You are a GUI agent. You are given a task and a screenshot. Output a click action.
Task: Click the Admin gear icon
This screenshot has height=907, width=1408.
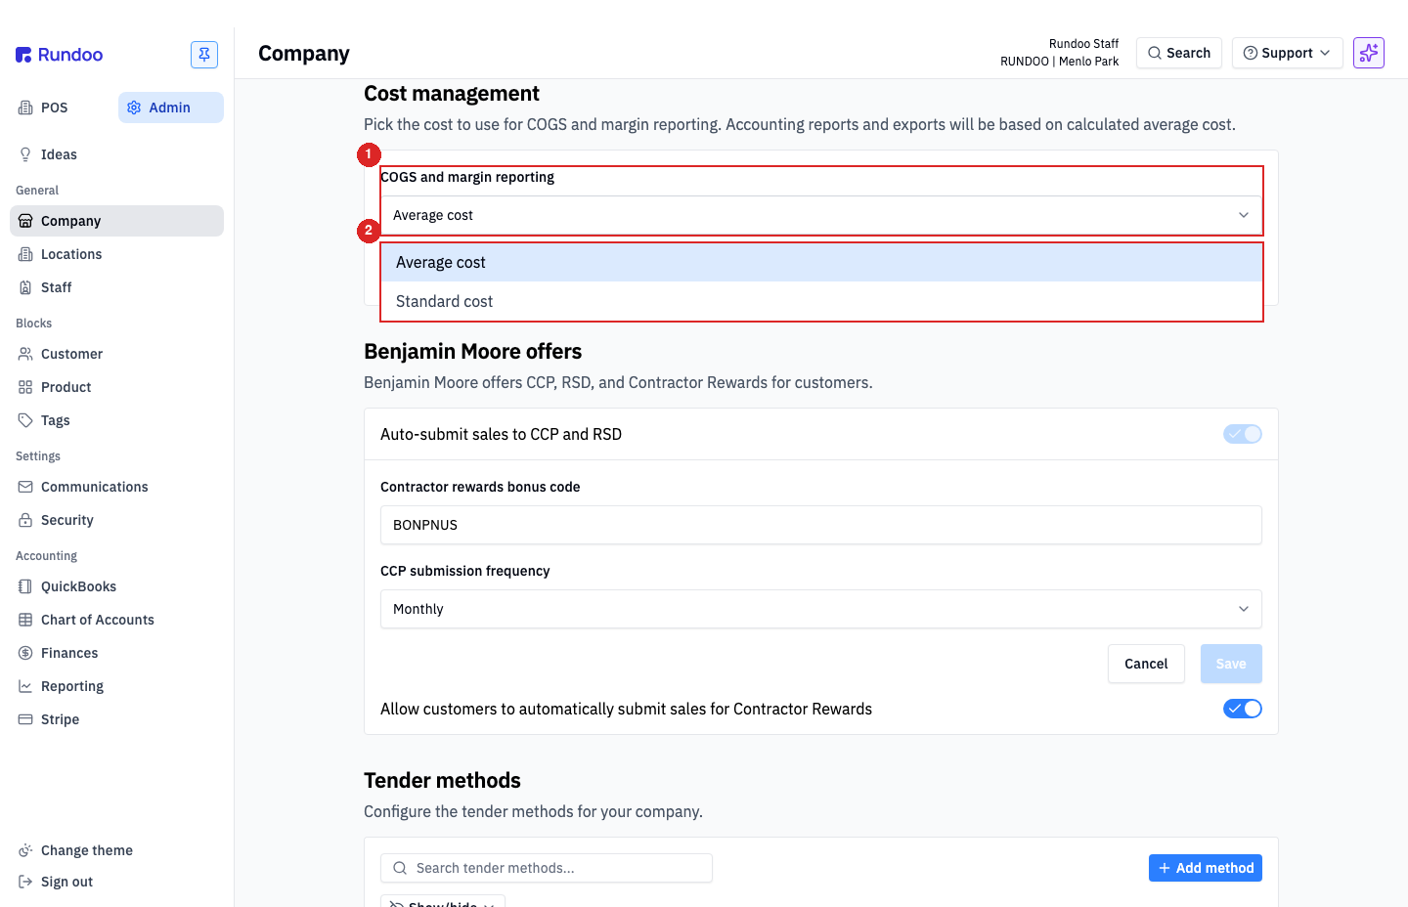(x=134, y=108)
